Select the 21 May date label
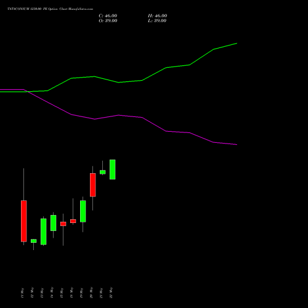 [x=101, y=293]
